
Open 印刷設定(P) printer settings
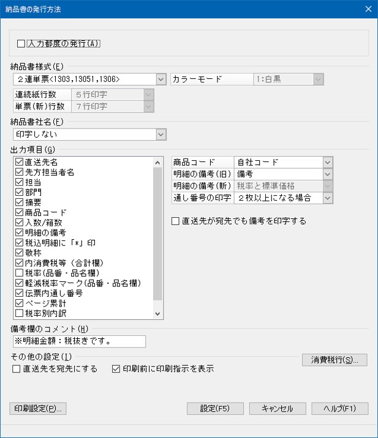[x=38, y=408]
